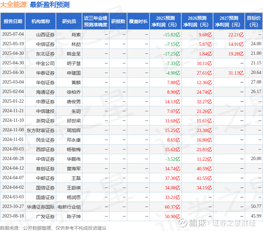Click analyst name 杨敬梅

(74, 149)
